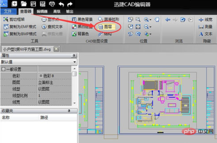Select the 剪切框架 tool
The width and height of the screenshot is (217, 143).
14,19
